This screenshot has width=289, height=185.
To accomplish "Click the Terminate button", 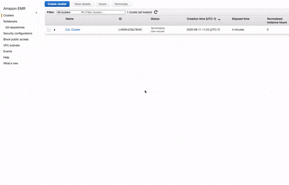I will (121, 4).
